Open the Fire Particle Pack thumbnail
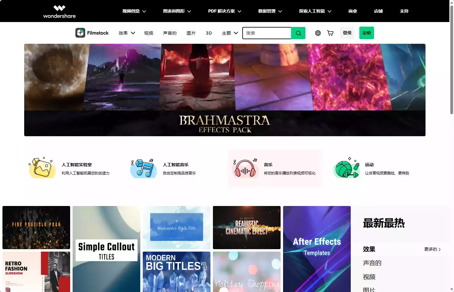This screenshot has width=454, height=292. (36, 227)
